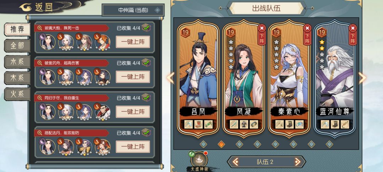Image resolution: width=383 pixels, height=172 pixels.
Task: Switch to next team with right arrow
Action: (x=297, y=161)
